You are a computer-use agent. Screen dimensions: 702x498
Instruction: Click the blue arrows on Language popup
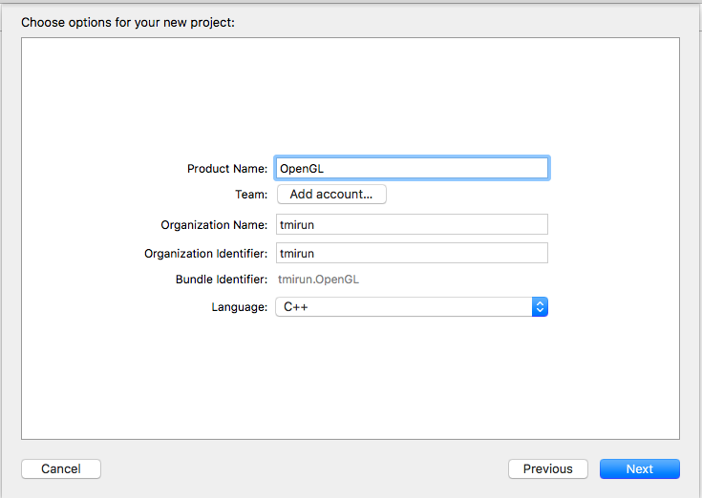pos(540,307)
